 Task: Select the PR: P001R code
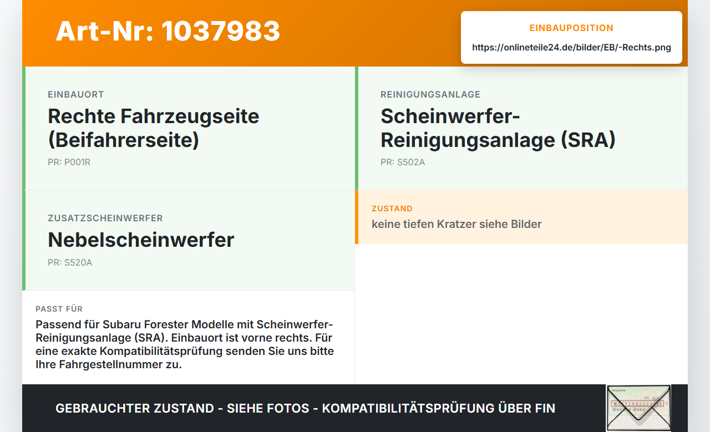(69, 162)
